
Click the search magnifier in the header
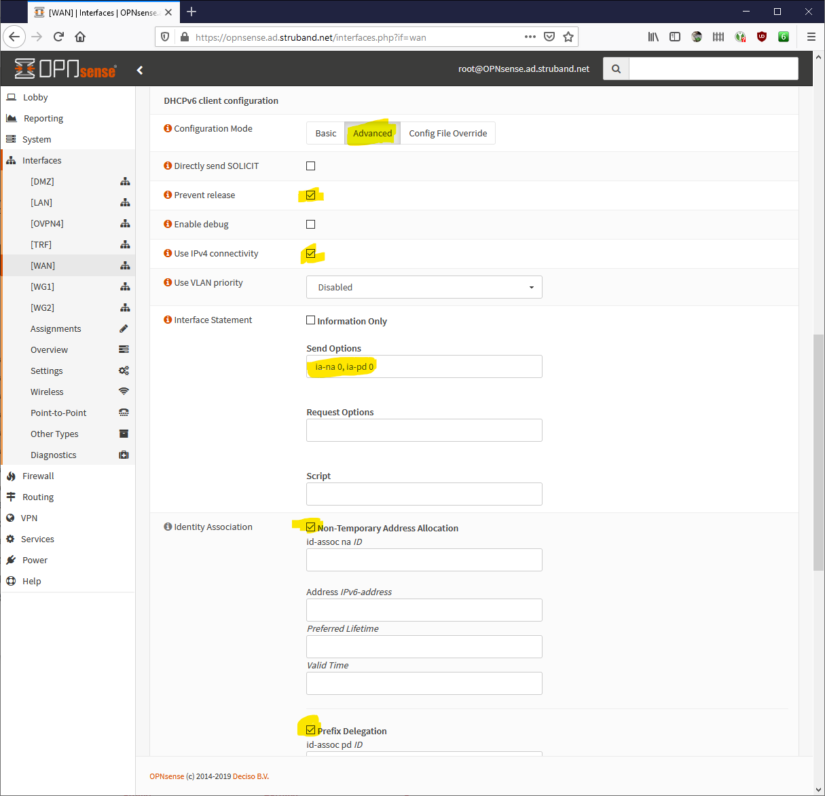click(615, 69)
